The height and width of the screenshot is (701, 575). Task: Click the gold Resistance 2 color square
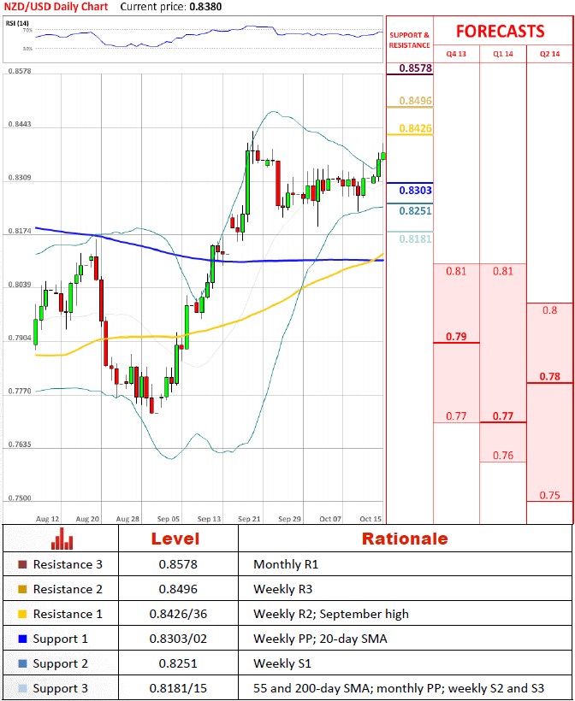(x=21, y=590)
